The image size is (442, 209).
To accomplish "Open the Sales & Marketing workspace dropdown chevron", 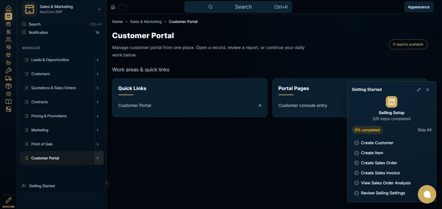I will click(x=99, y=9).
